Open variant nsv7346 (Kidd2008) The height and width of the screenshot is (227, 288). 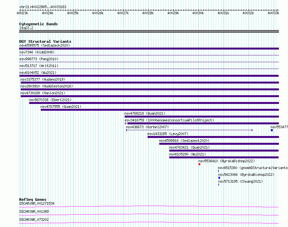coord(37,52)
